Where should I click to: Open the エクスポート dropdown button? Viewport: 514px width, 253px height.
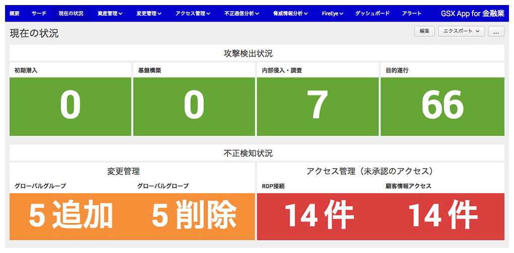coord(461,32)
